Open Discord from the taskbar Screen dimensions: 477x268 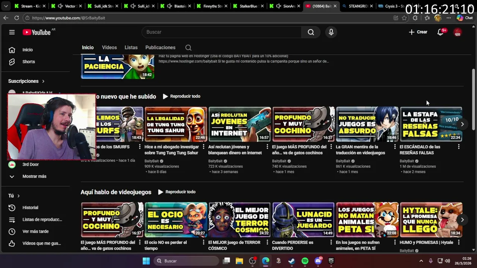(x=318, y=261)
